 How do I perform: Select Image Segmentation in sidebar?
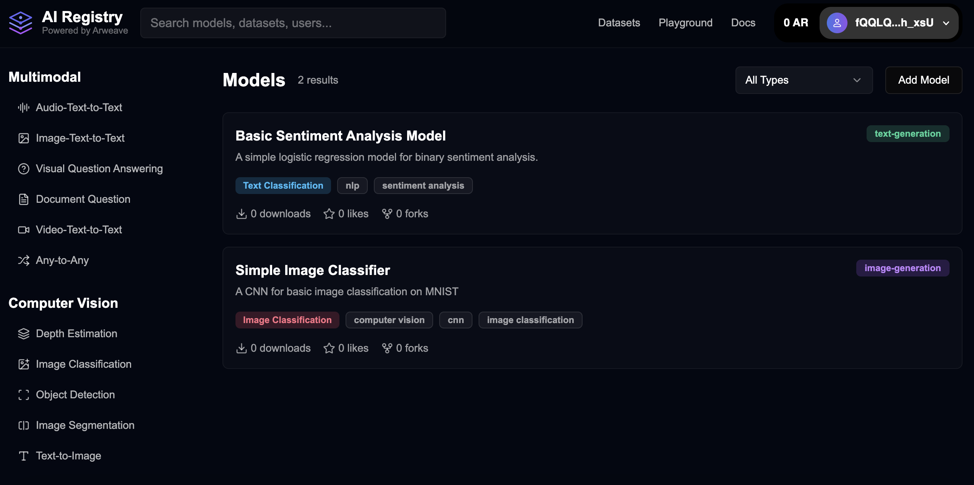pyautogui.click(x=85, y=425)
